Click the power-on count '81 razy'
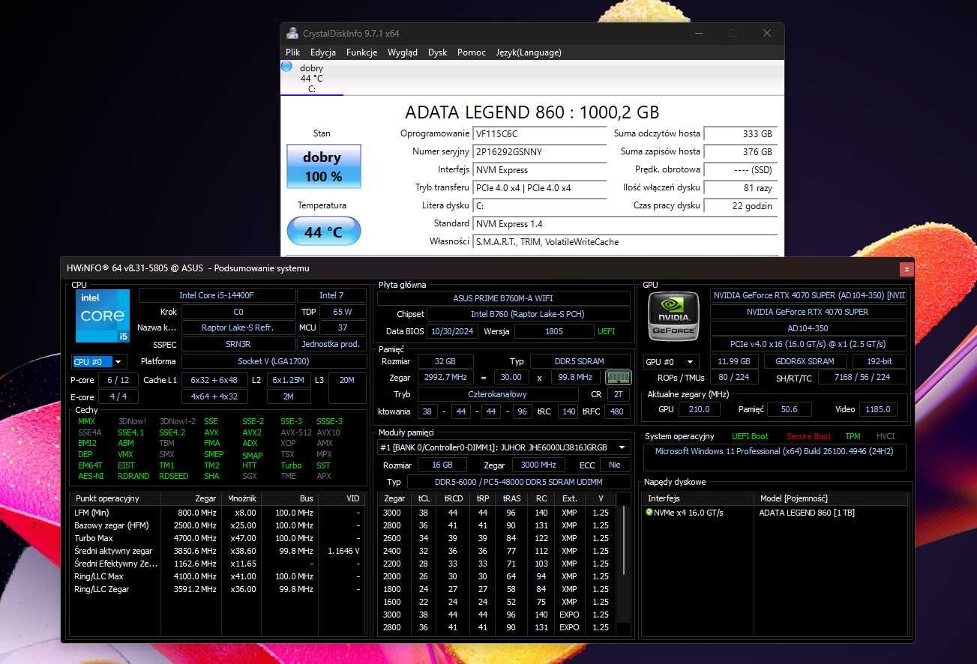The width and height of the screenshot is (977, 664). (x=740, y=187)
